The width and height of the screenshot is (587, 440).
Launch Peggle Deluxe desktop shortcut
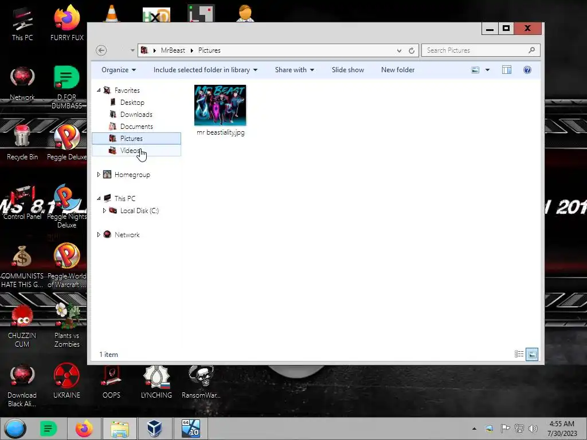tap(66, 143)
